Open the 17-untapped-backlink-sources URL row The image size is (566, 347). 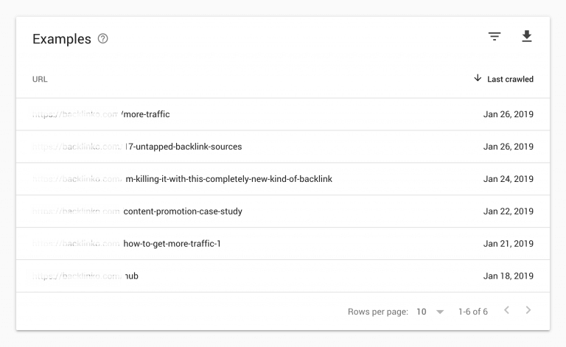pyautogui.click(x=283, y=147)
